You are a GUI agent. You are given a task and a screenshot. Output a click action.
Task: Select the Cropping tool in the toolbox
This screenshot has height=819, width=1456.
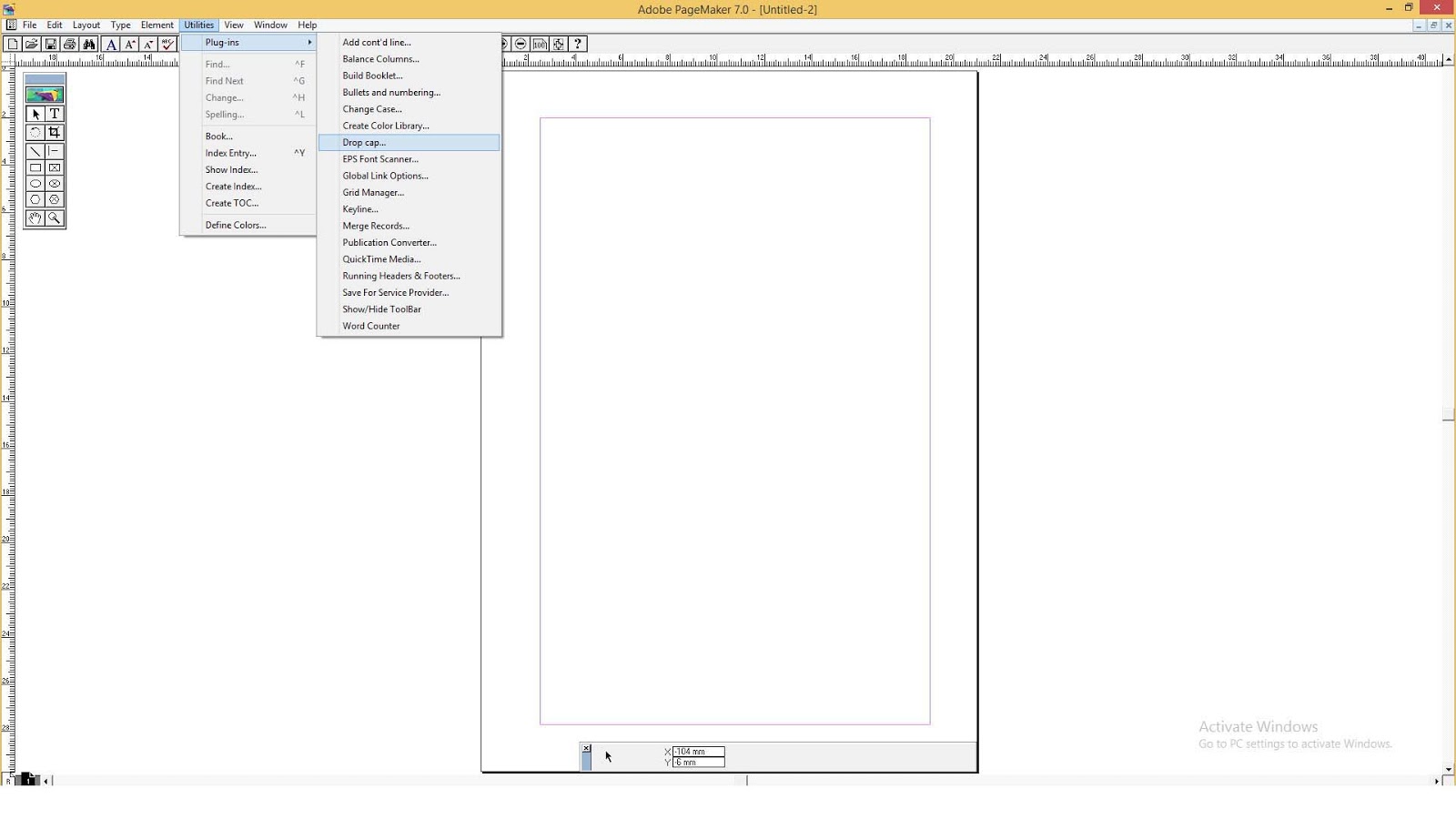55,132
